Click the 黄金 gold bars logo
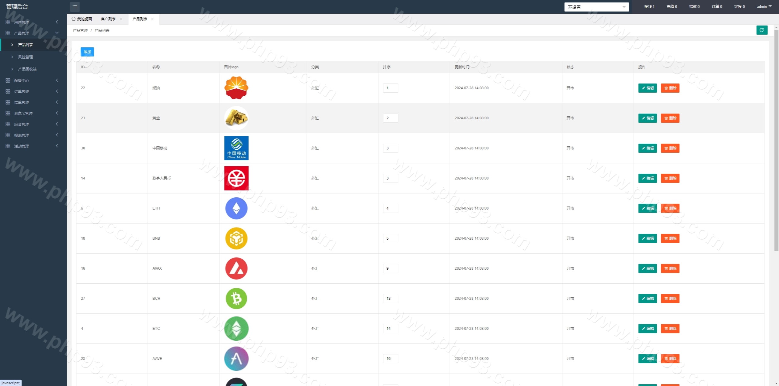The height and width of the screenshot is (386, 779). [x=236, y=118]
